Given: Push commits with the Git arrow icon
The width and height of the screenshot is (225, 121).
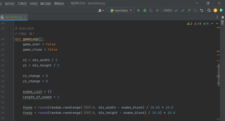Looking at the screenshot, I should coord(189,10).
